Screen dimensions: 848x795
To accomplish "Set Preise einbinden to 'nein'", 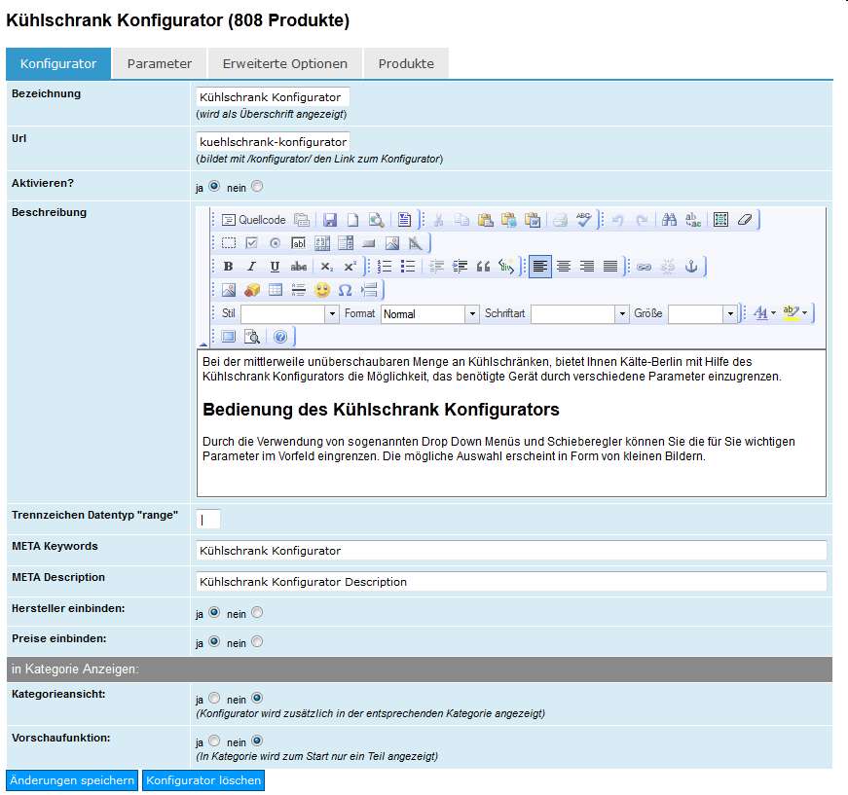I will [x=257, y=642].
